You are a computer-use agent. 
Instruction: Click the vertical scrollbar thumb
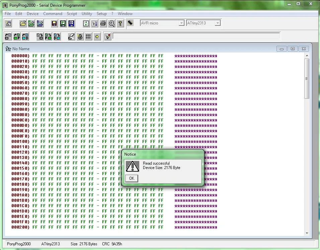[x=307, y=79]
